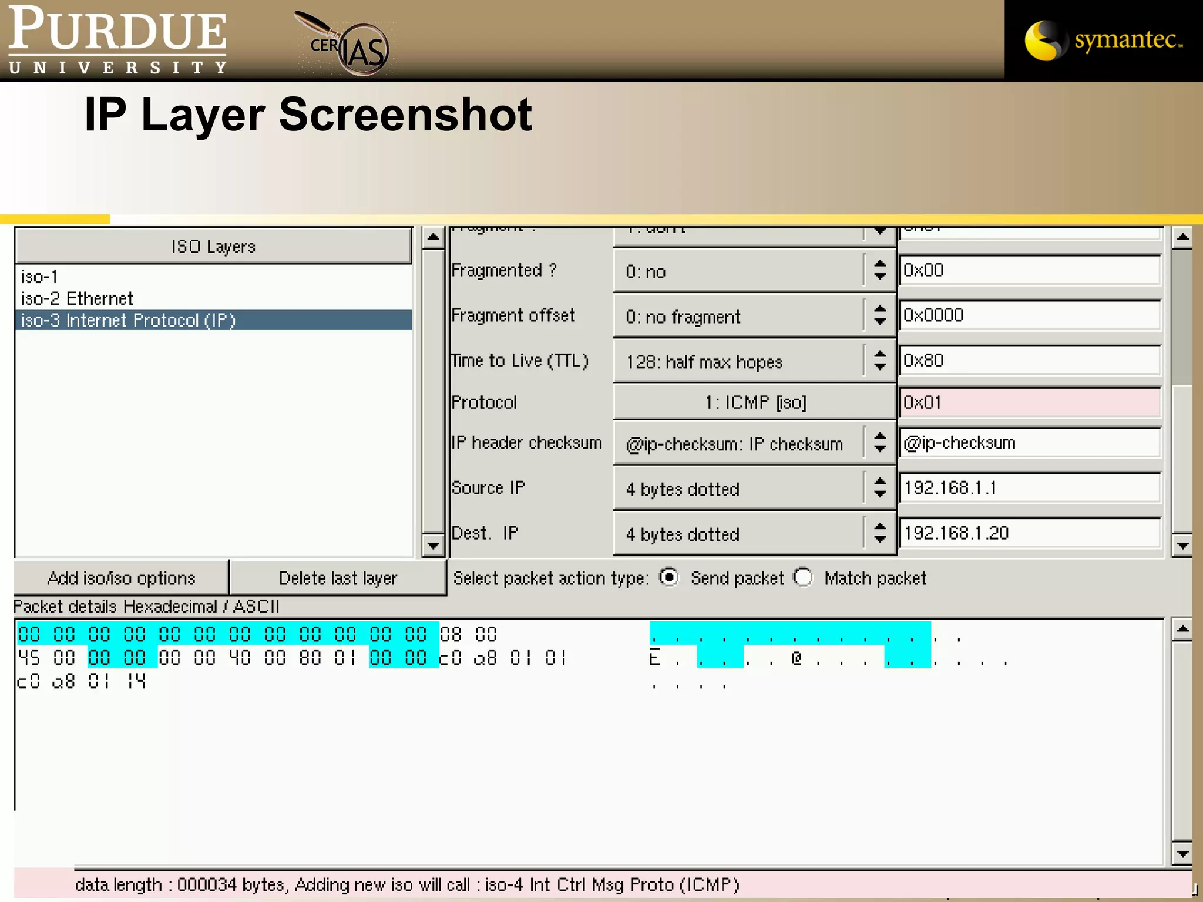
Task: Click the Source IP 192.168.1.1 field
Action: (x=1030, y=488)
